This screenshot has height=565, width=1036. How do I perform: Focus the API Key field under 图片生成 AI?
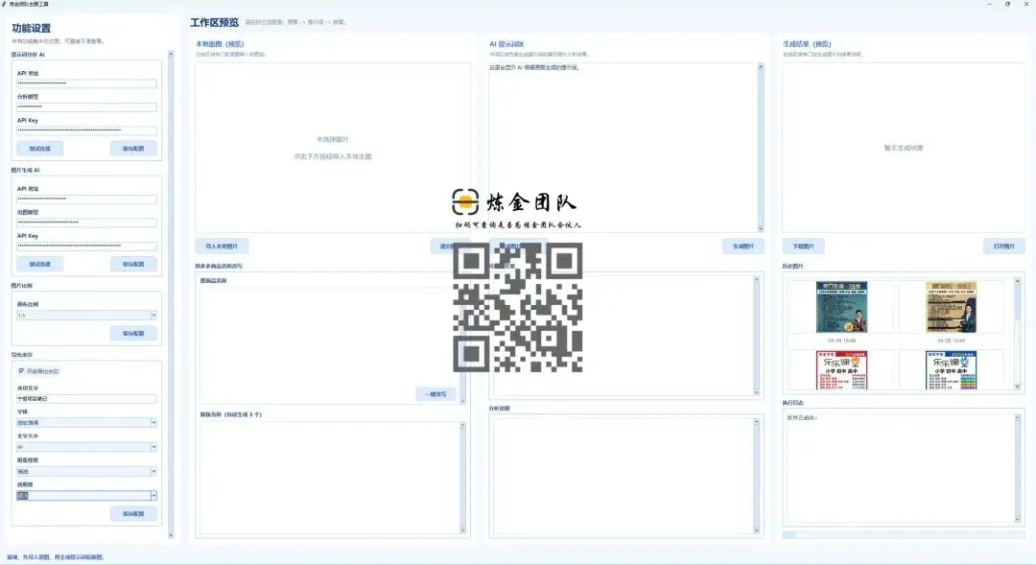pos(86,247)
